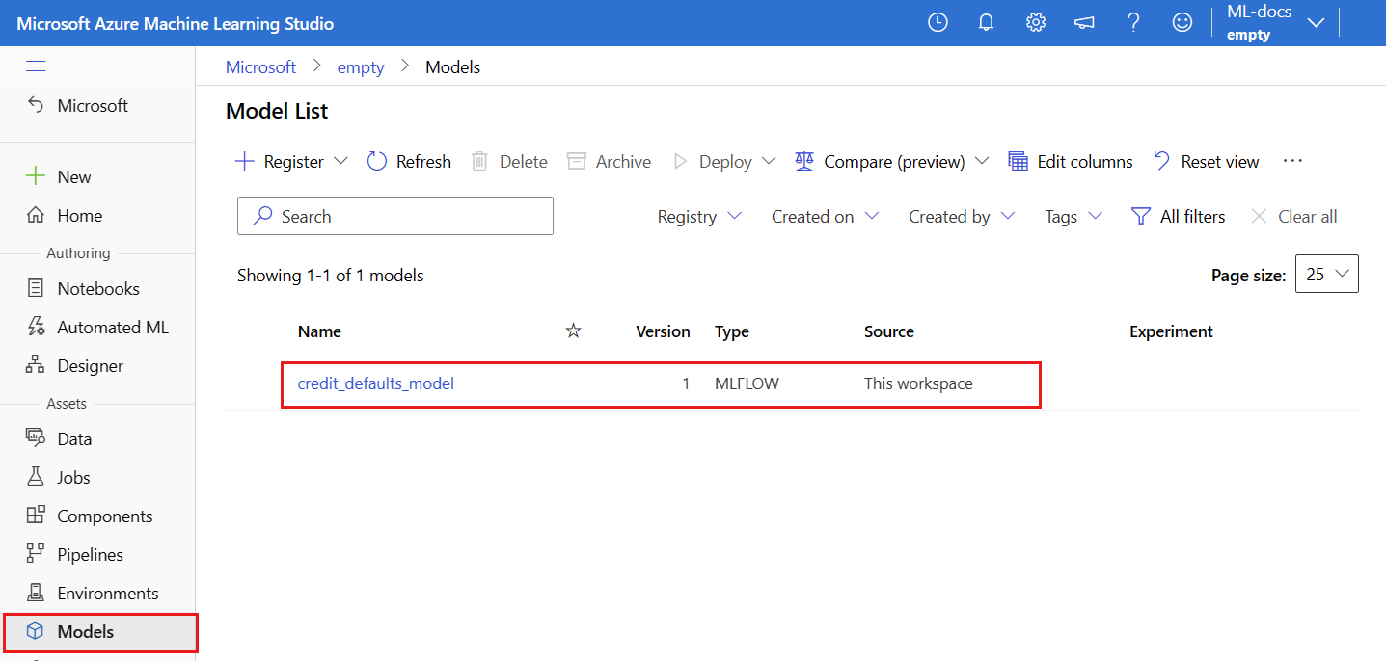The image size is (1386, 661).
Task: Open Pipelines from the sidebar
Action: [x=90, y=555]
